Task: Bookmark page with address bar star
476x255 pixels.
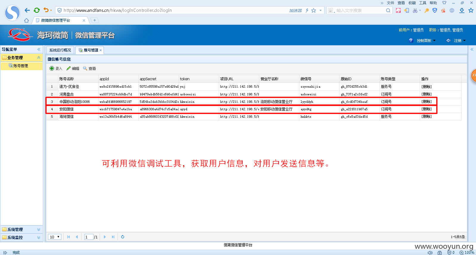Action: (313, 10)
